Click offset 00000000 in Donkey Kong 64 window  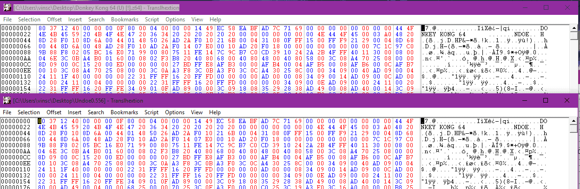click(x=15, y=28)
